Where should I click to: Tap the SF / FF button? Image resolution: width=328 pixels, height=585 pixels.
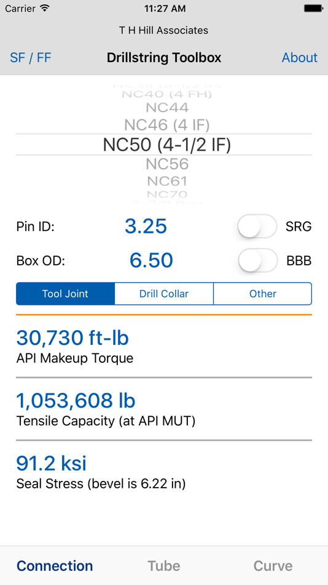(x=31, y=57)
